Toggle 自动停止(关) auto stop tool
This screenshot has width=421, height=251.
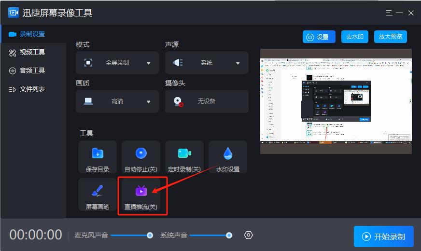click(x=141, y=157)
